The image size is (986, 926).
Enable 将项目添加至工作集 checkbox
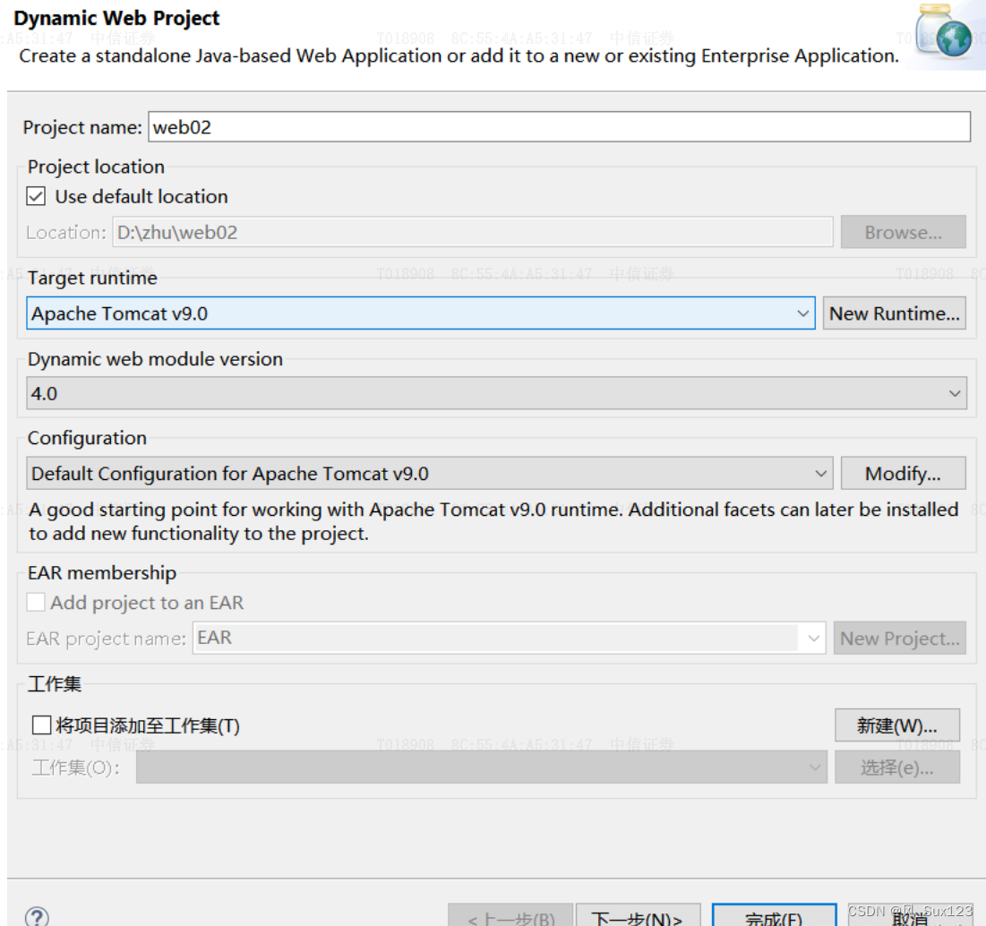(x=41, y=725)
